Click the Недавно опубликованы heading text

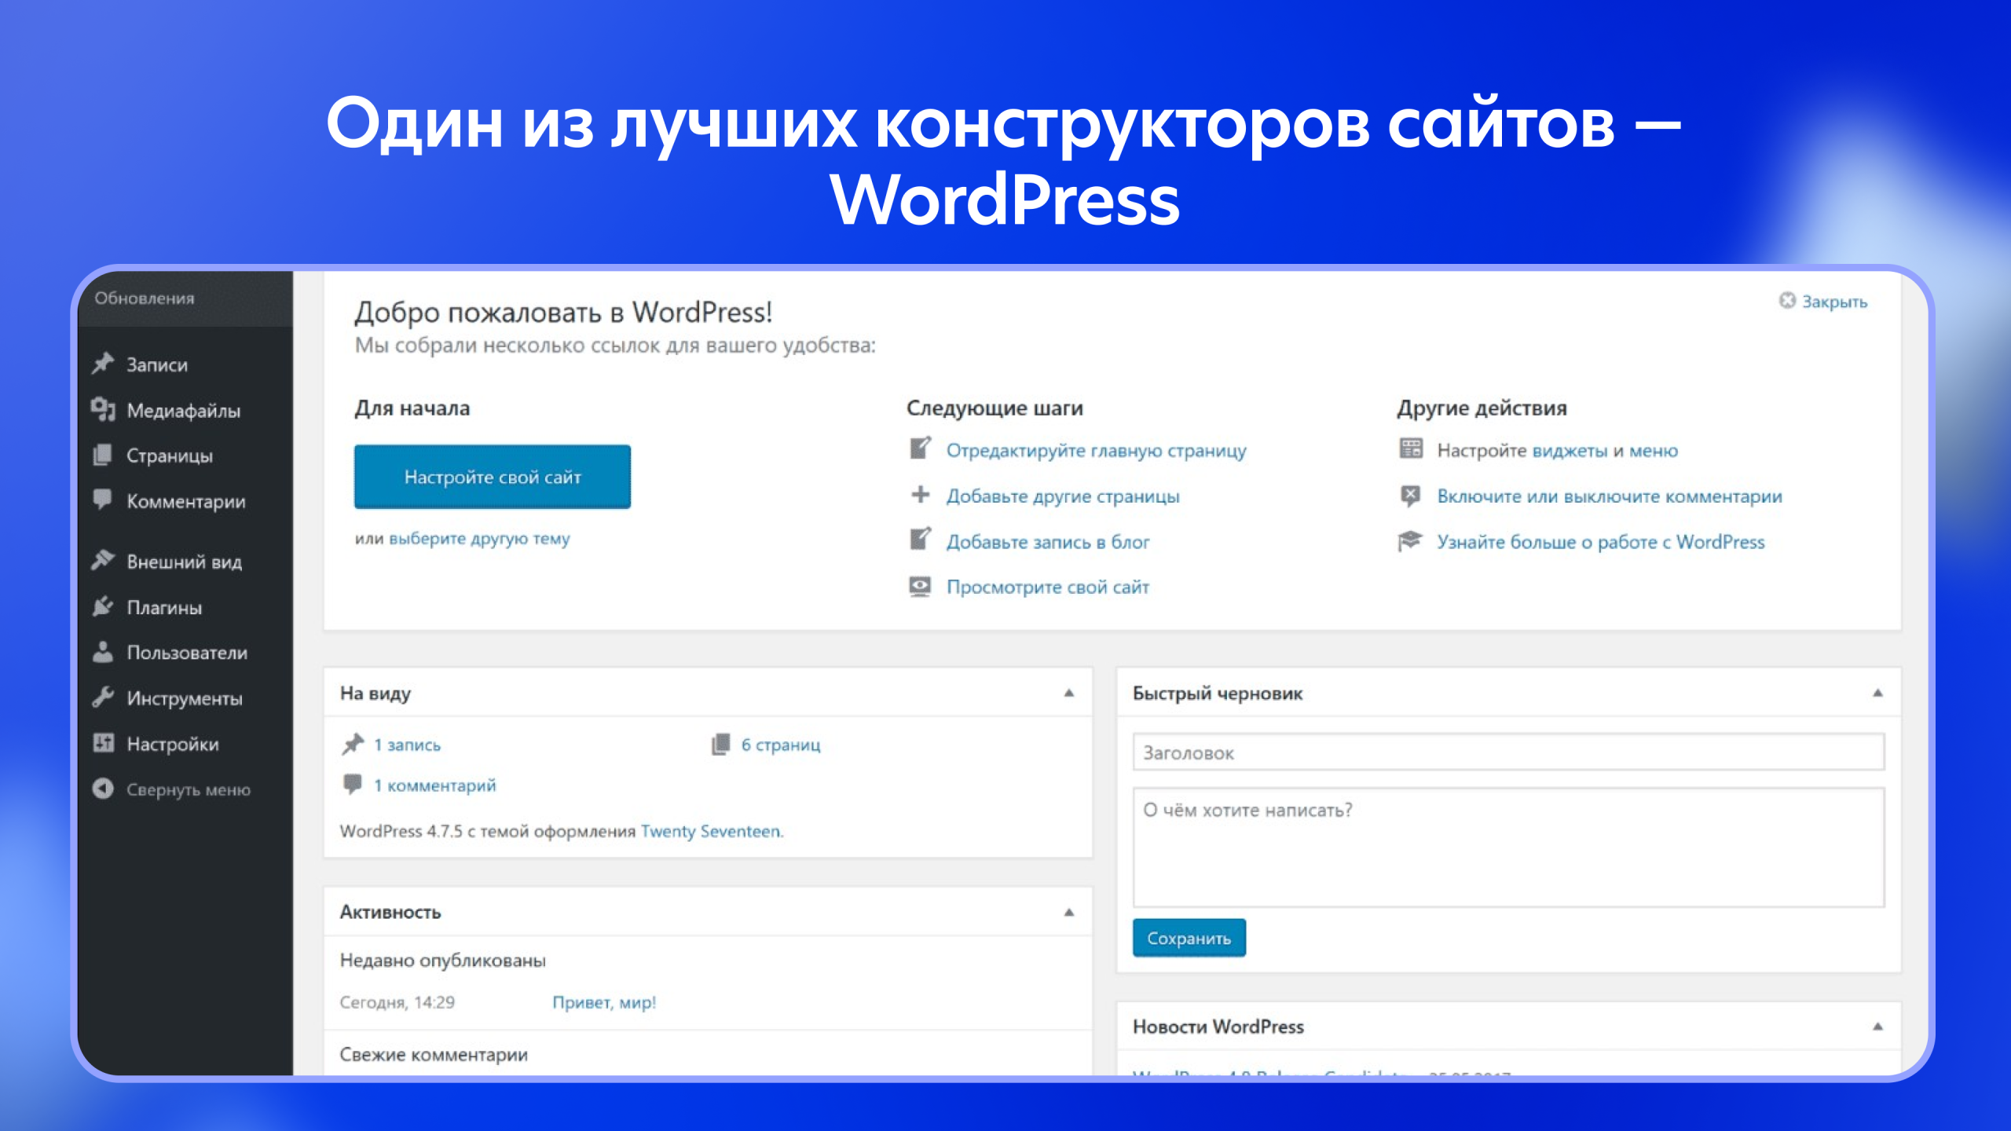click(x=442, y=961)
